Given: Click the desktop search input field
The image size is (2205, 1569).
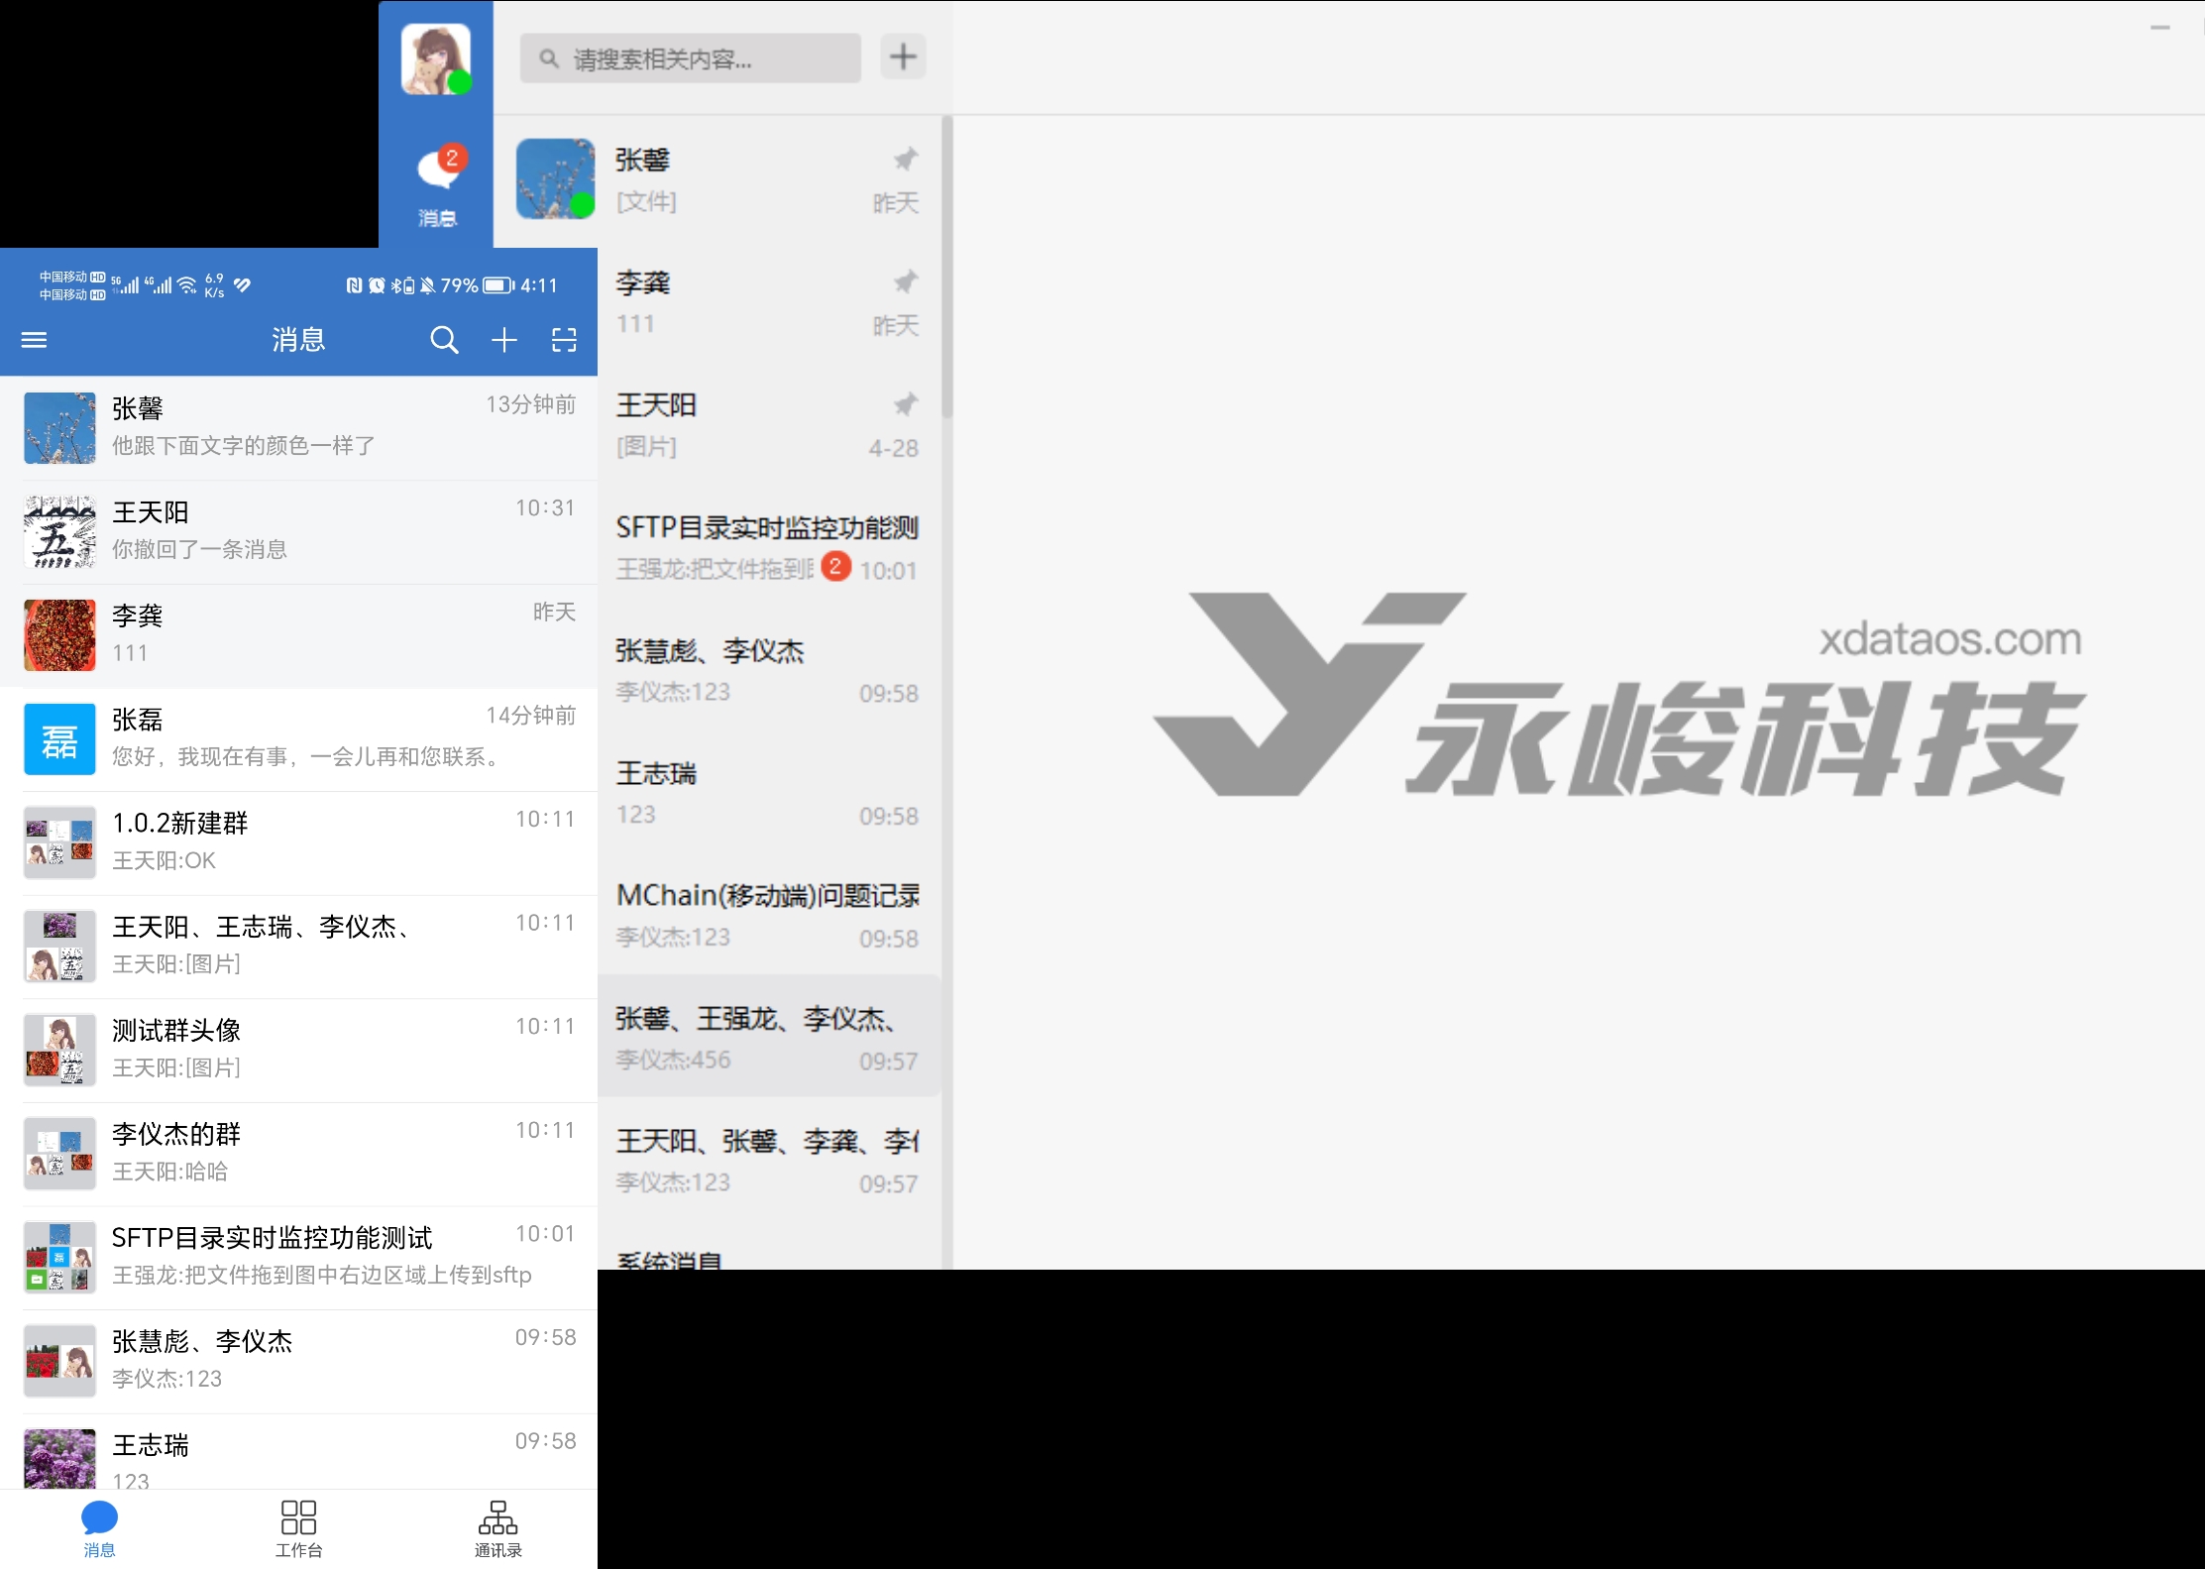Looking at the screenshot, I should tap(690, 58).
